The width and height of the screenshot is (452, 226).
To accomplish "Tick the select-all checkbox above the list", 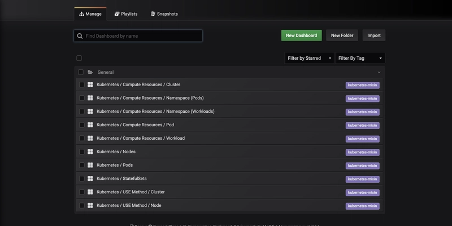I will pyautogui.click(x=79, y=58).
